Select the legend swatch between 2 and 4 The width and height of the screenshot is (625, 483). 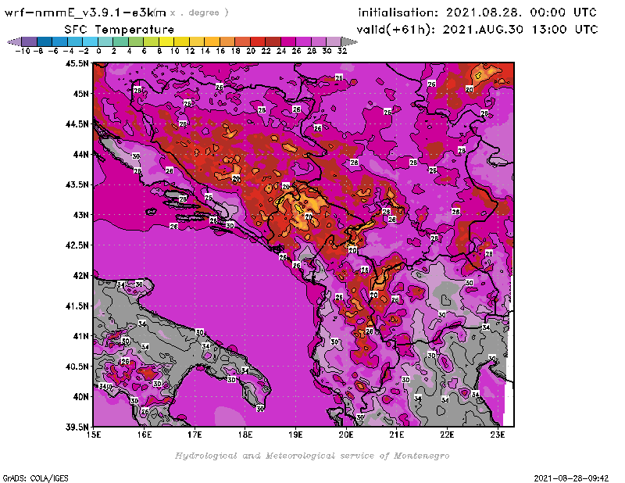(121, 41)
